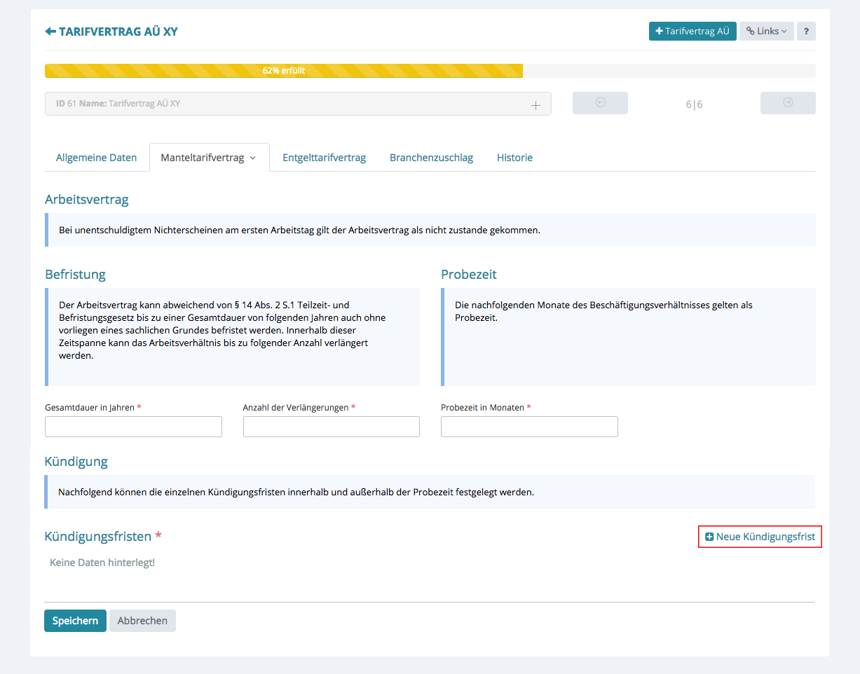The image size is (860, 674).
Task: Go to the next record with the right arrow
Action: 788,103
